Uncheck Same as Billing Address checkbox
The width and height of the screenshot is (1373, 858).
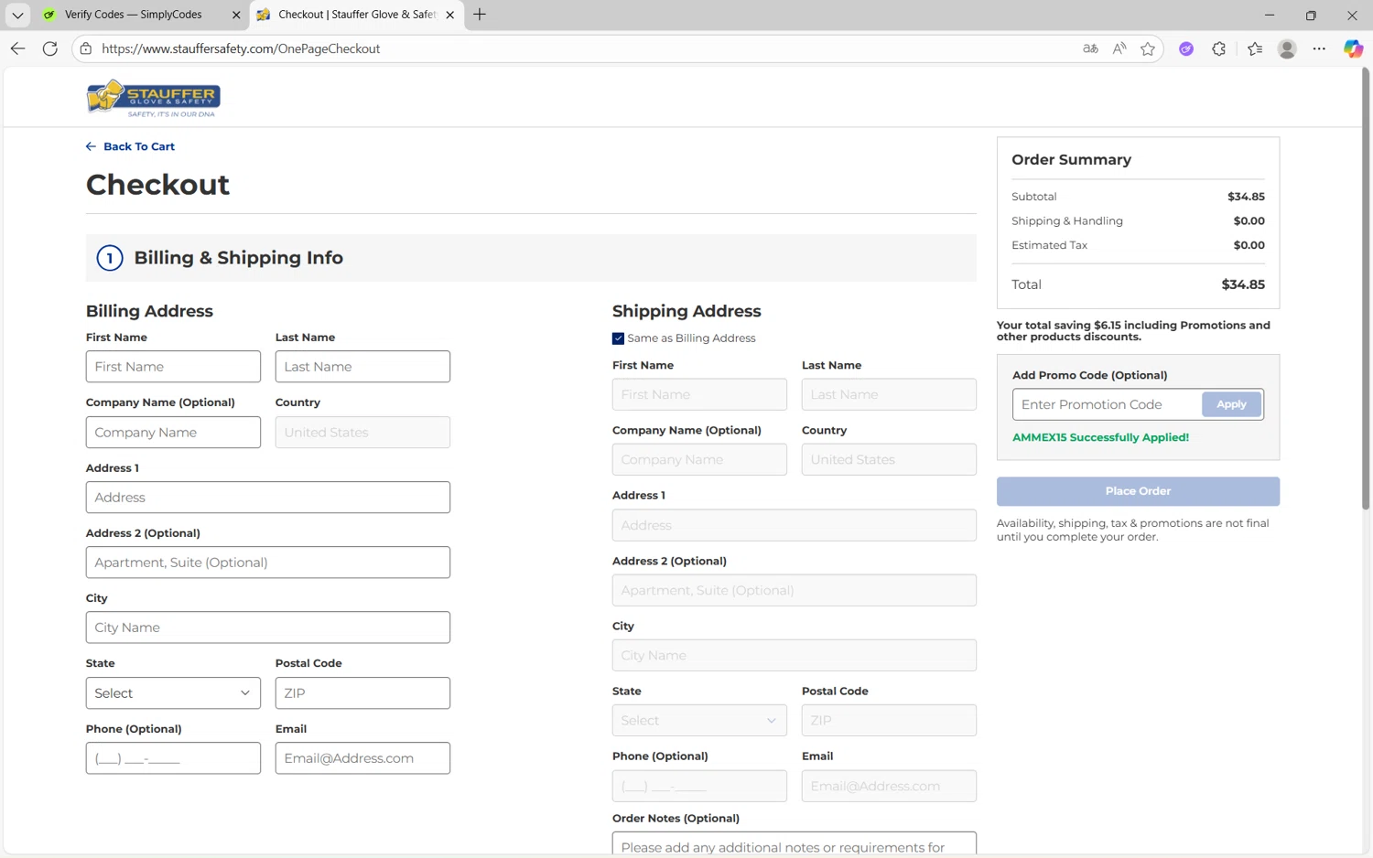tap(618, 338)
